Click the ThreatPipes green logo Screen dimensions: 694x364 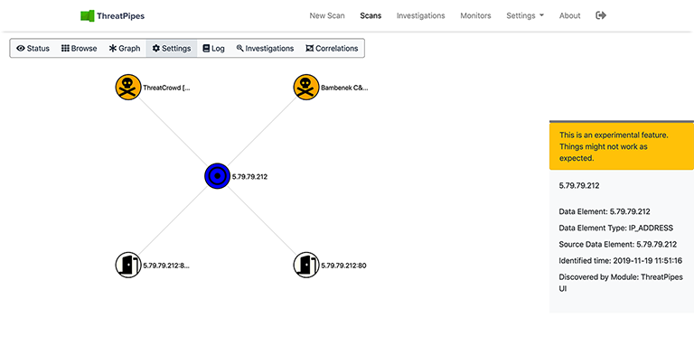pos(88,15)
